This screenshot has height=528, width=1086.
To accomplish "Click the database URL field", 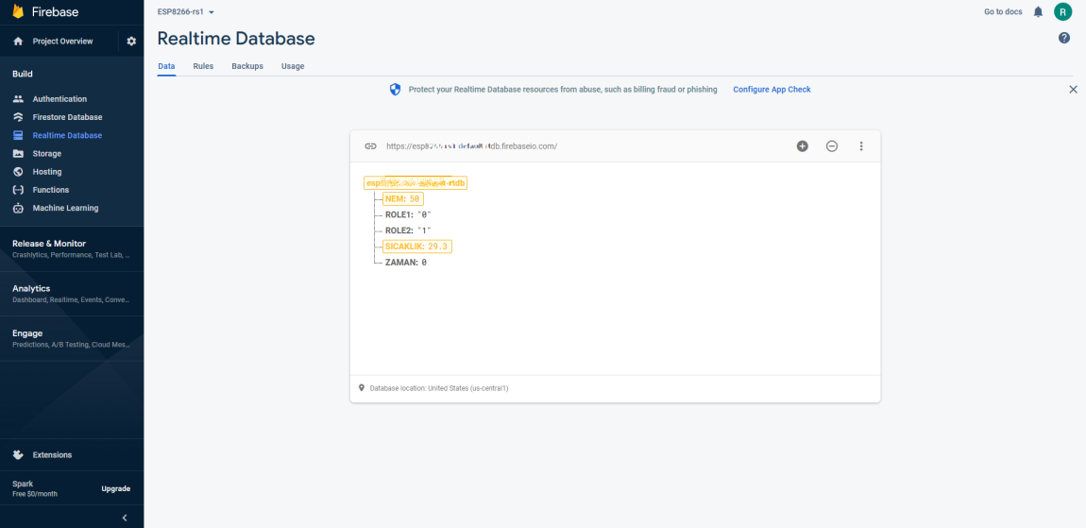I will pos(471,146).
